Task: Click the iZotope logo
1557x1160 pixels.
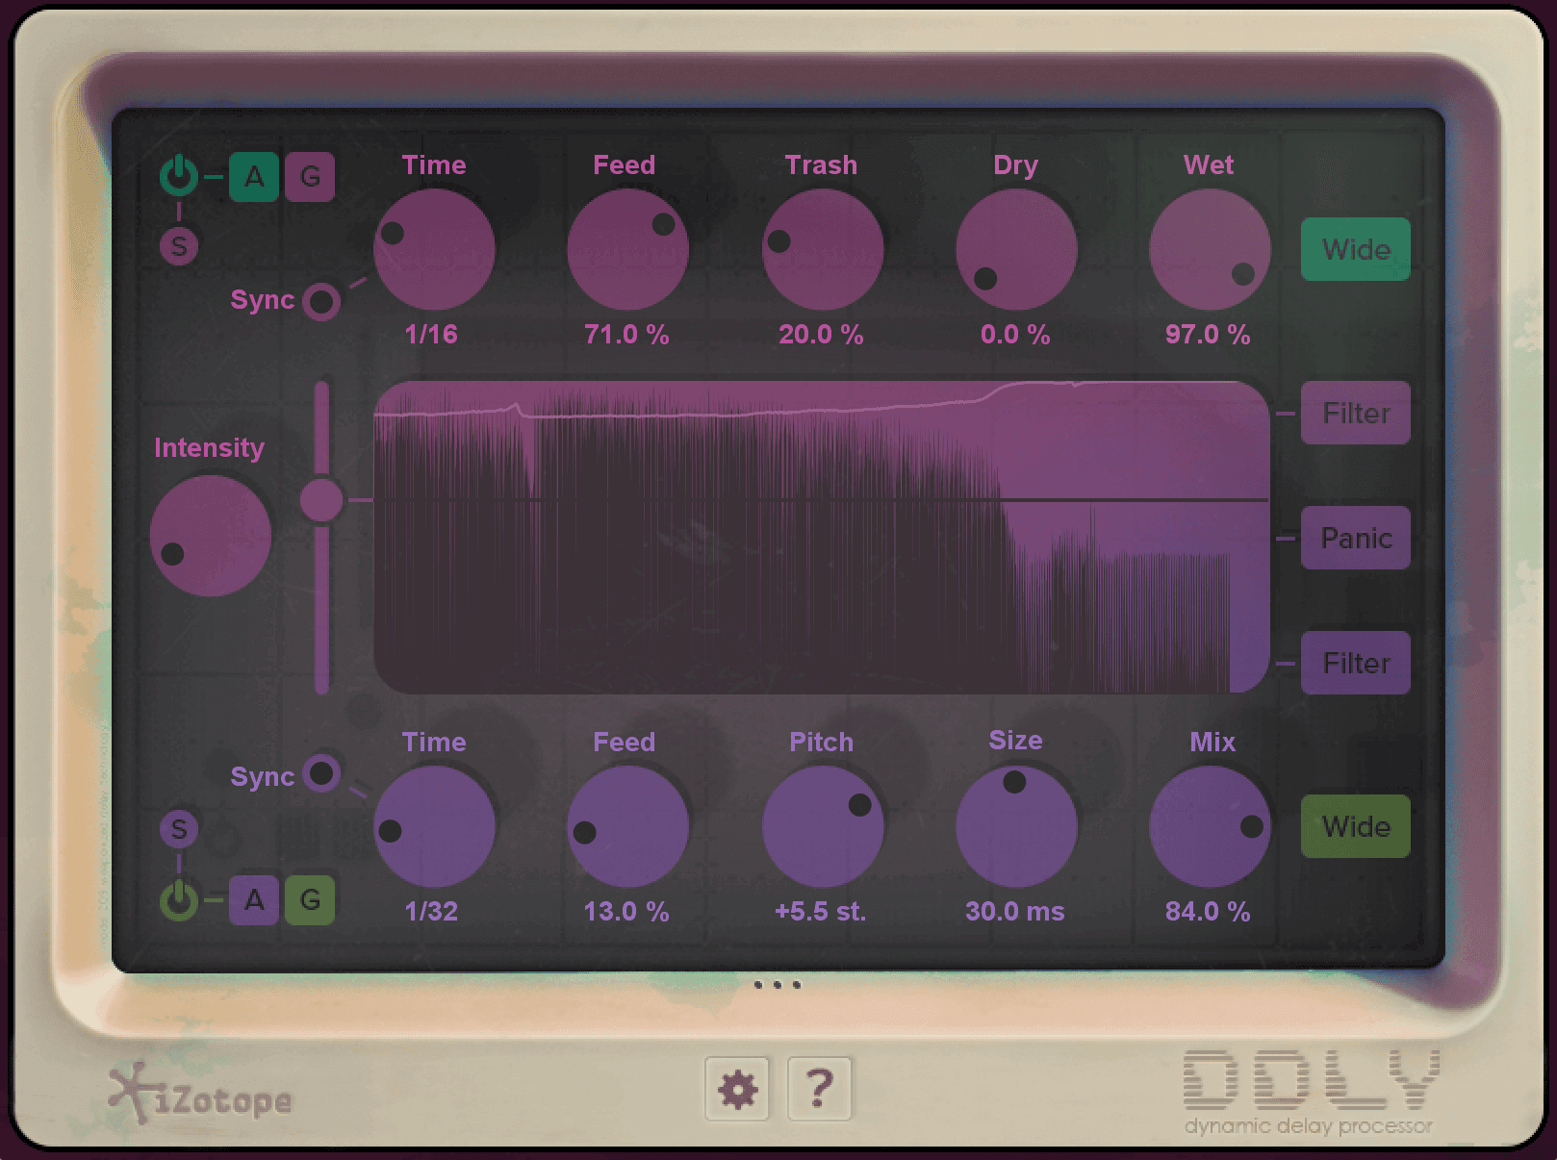Action: pos(200,1096)
